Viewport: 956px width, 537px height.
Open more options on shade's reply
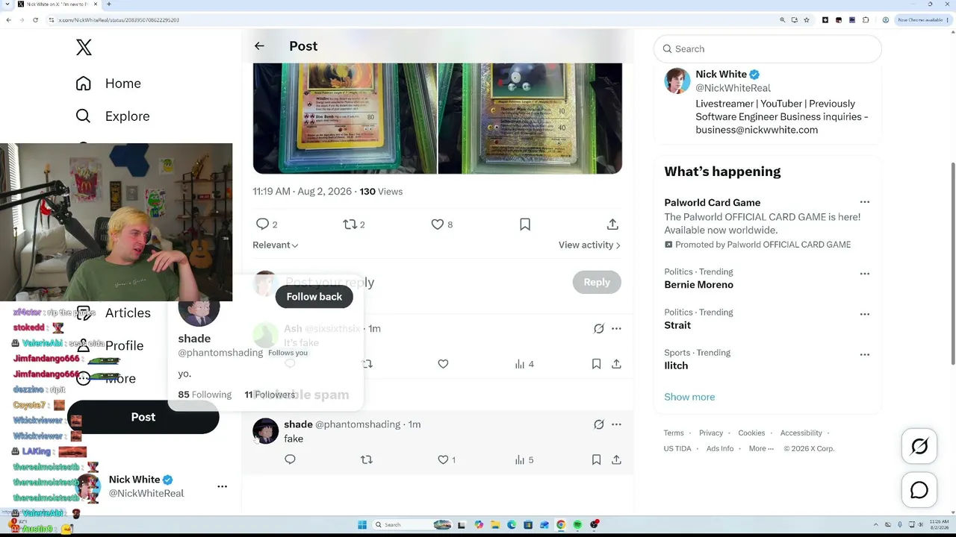[616, 424]
